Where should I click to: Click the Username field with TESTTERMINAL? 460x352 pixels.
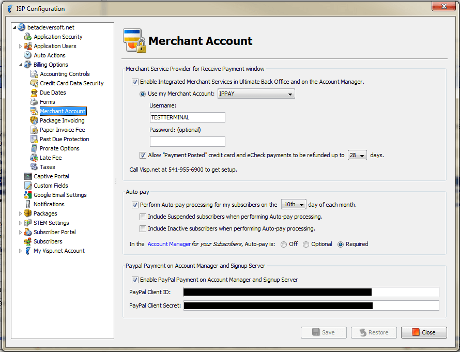coord(188,117)
